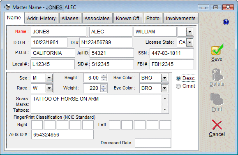The height and width of the screenshot is (155, 238).
Task: Click the Master Name title bar app icon
Action: point(7,7)
